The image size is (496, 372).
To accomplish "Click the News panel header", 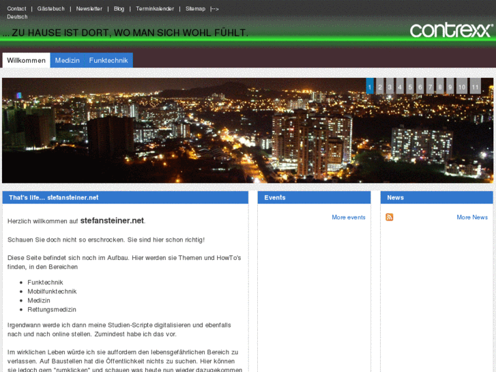I will [x=437, y=197].
